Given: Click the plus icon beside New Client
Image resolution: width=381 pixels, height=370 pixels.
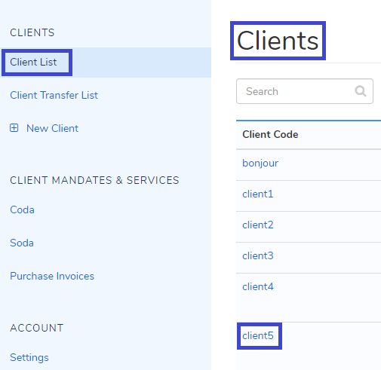Looking at the screenshot, I should click(x=14, y=128).
